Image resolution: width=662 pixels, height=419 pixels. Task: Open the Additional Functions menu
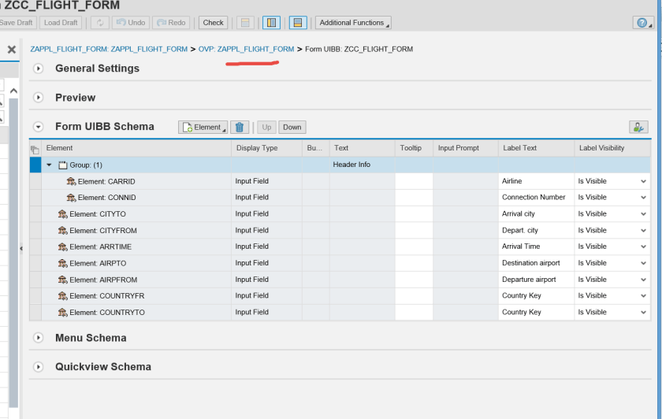tap(352, 23)
